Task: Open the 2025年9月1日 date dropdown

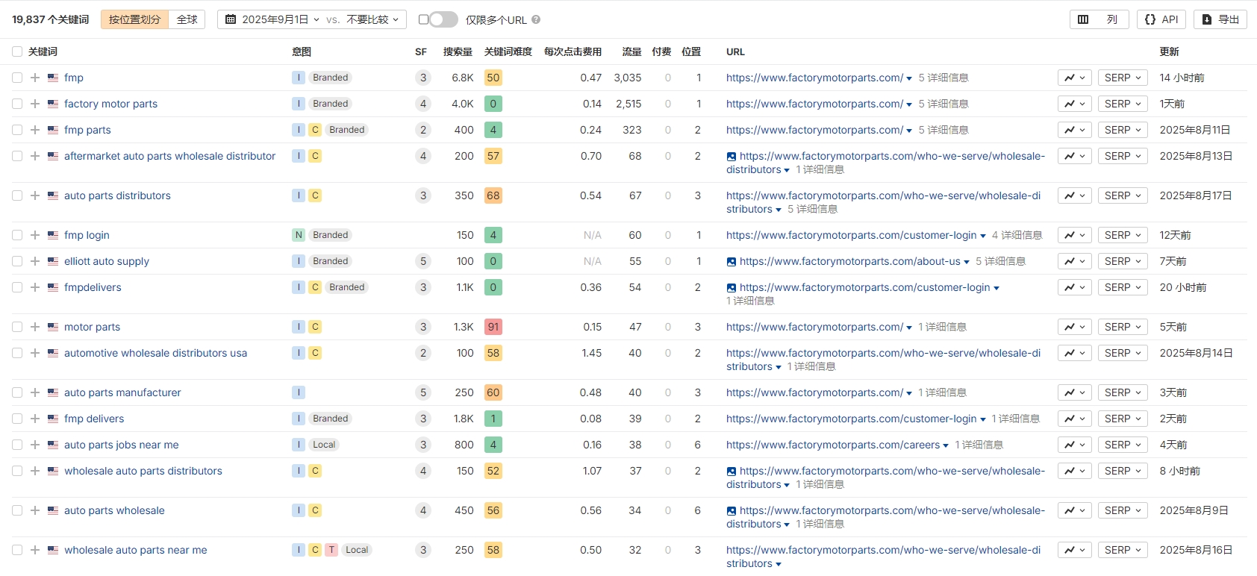Action: point(273,19)
